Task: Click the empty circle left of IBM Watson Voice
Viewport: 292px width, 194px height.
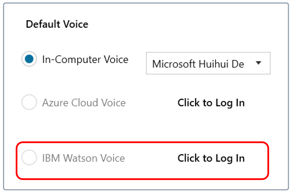Action: tap(29, 158)
